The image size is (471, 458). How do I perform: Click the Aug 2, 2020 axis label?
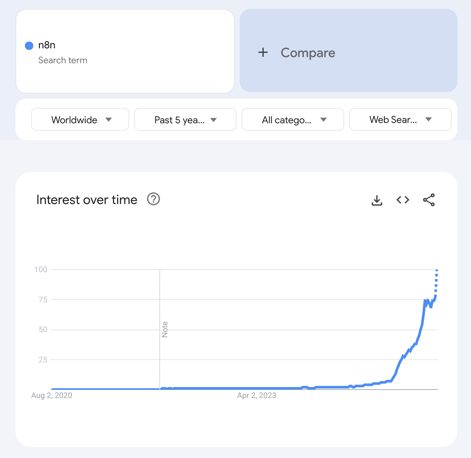pyautogui.click(x=52, y=395)
